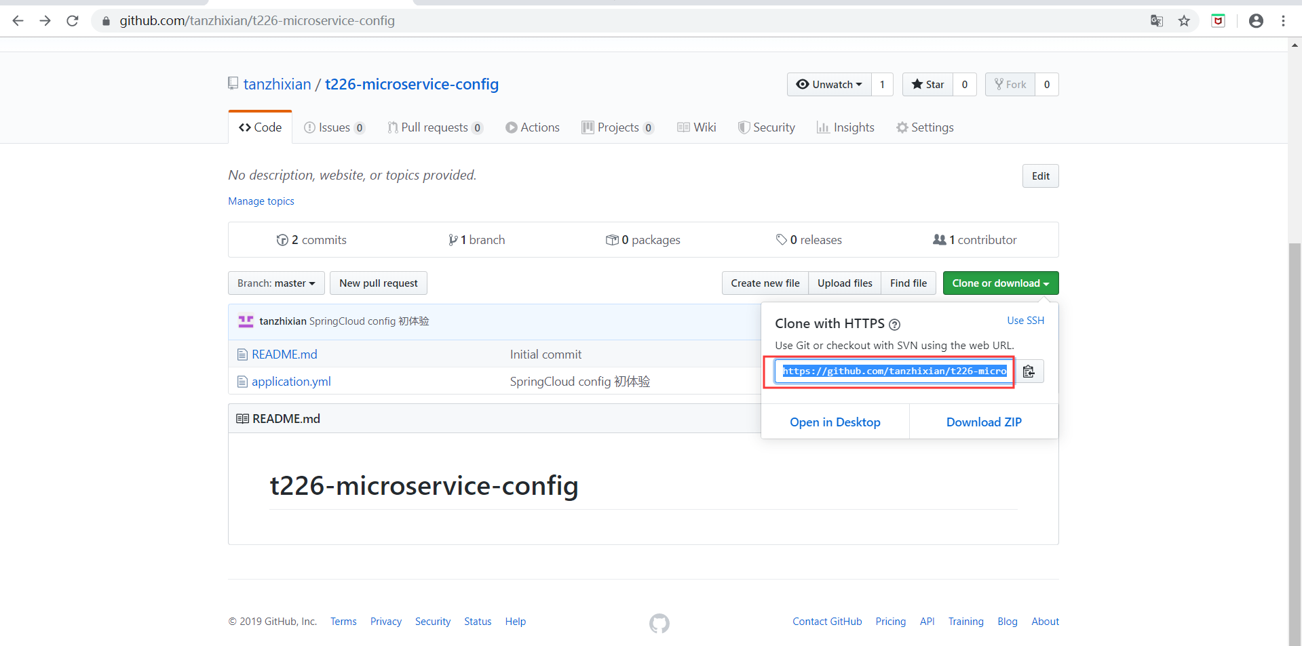Open the Branch: master dropdown
The width and height of the screenshot is (1302, 646).
pyautogui.click(x=276, y=283)
